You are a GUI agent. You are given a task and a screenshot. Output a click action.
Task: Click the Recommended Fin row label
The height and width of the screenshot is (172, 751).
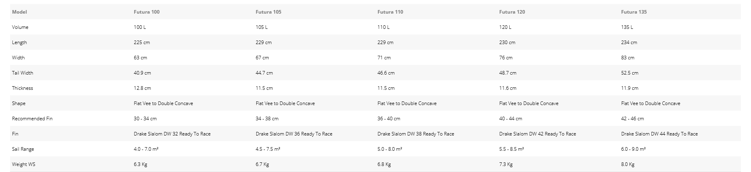click(32, 119)
